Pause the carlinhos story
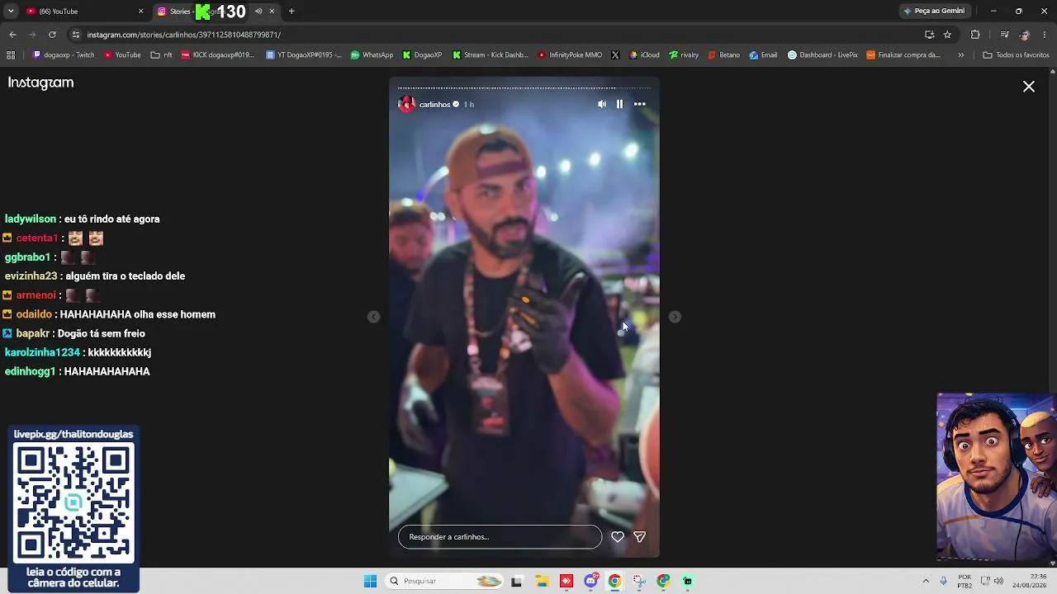 (619, 104)
